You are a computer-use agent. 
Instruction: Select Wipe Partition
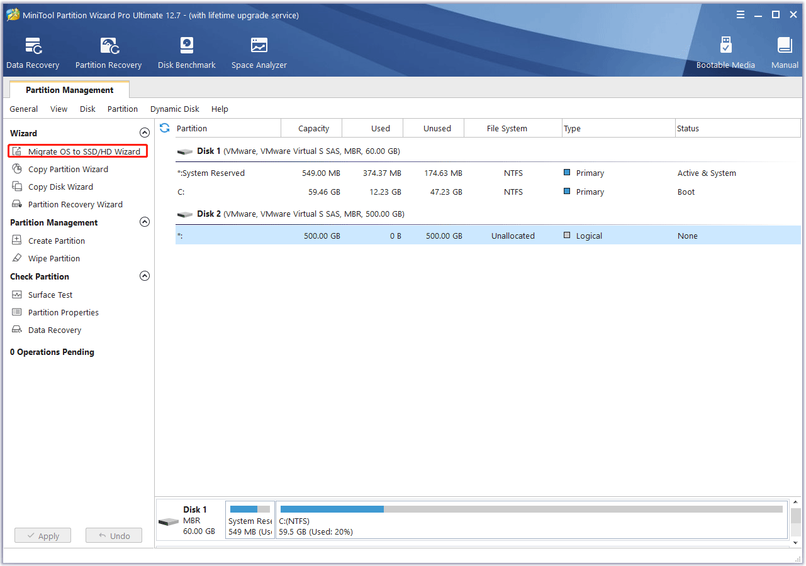(53, 258)
